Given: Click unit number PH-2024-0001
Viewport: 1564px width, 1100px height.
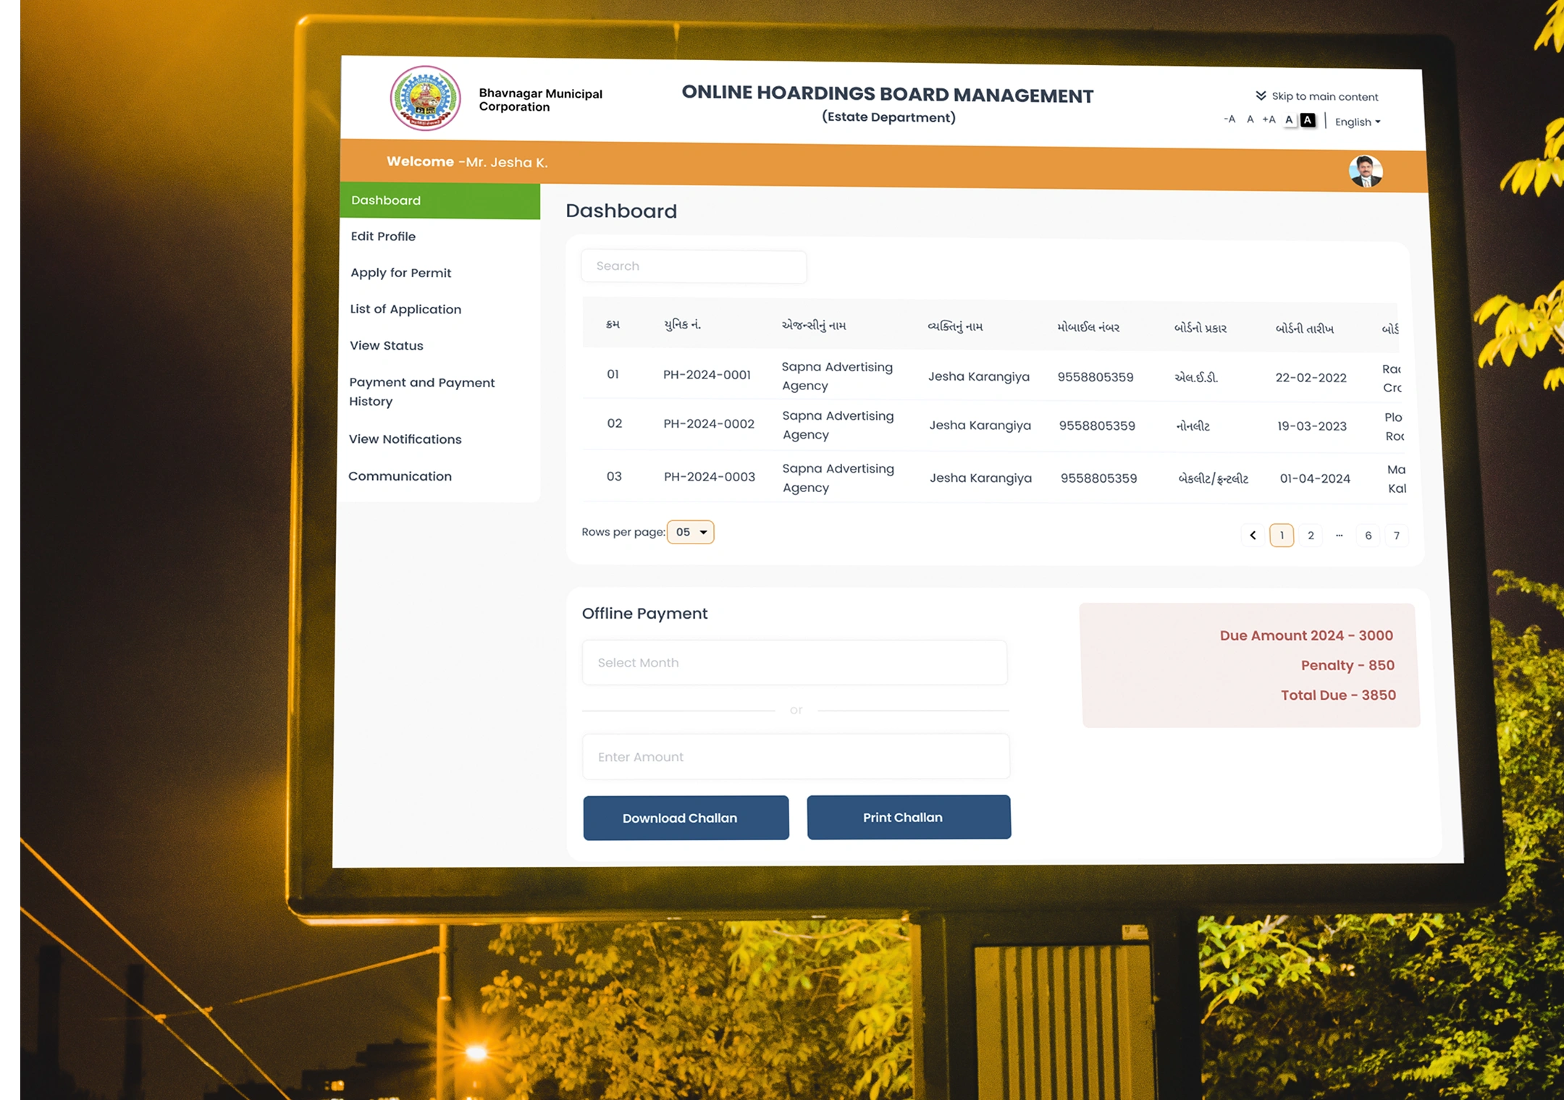Looking at the screenshot, I should click(x=707, y=375).
